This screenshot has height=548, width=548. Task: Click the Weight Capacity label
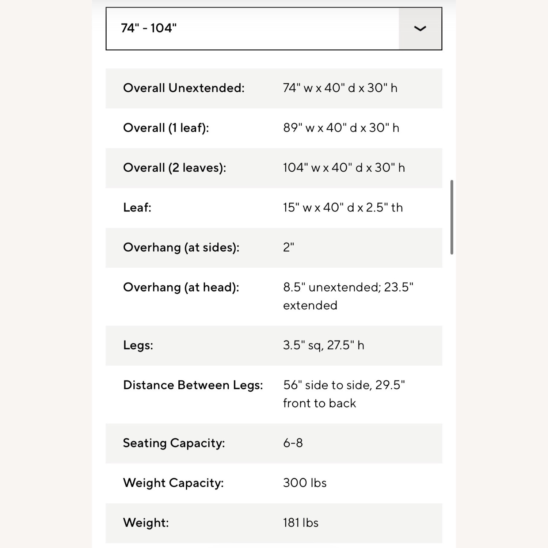173,483
